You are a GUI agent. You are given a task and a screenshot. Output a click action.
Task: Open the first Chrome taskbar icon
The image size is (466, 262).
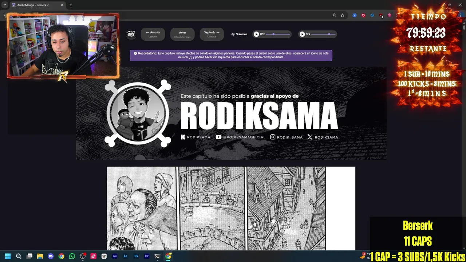pyautogui.click(x=62, y=256)
